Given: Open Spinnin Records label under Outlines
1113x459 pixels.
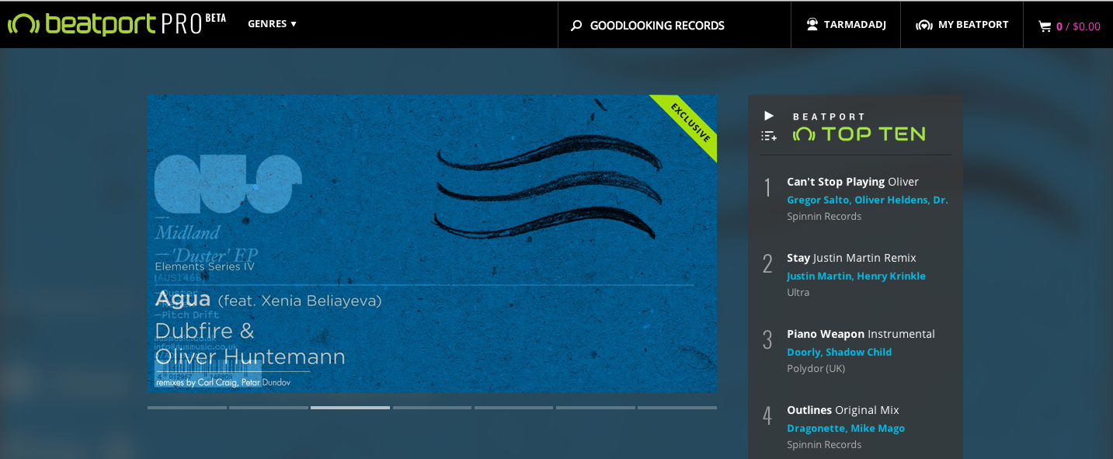Looking at the screenshot, I should coord(824,445).
